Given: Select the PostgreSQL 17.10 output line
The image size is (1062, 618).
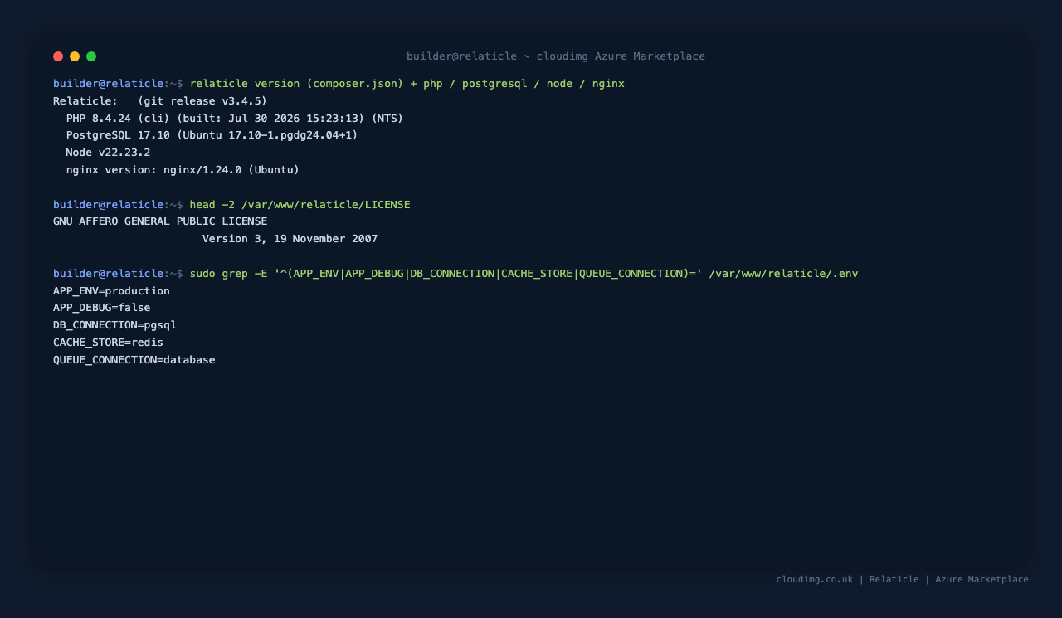Looking at the screenshot, I should click(212, 135).
